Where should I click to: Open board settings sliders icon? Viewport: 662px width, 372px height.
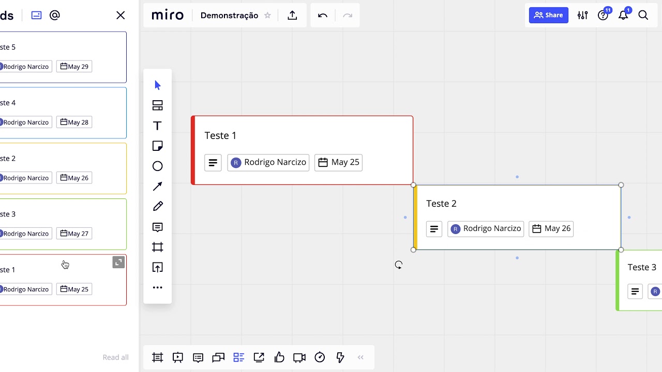pos(583,16)
